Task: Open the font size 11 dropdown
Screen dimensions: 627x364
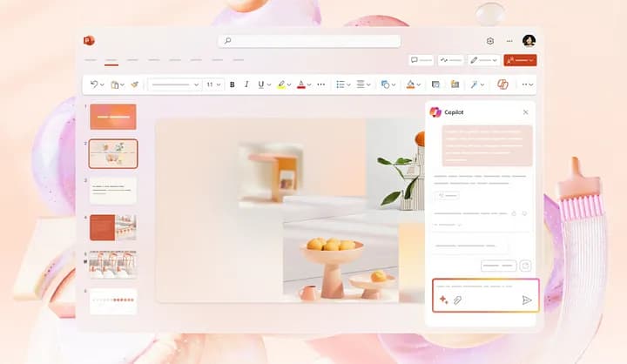Action: (x=213, y=84)
